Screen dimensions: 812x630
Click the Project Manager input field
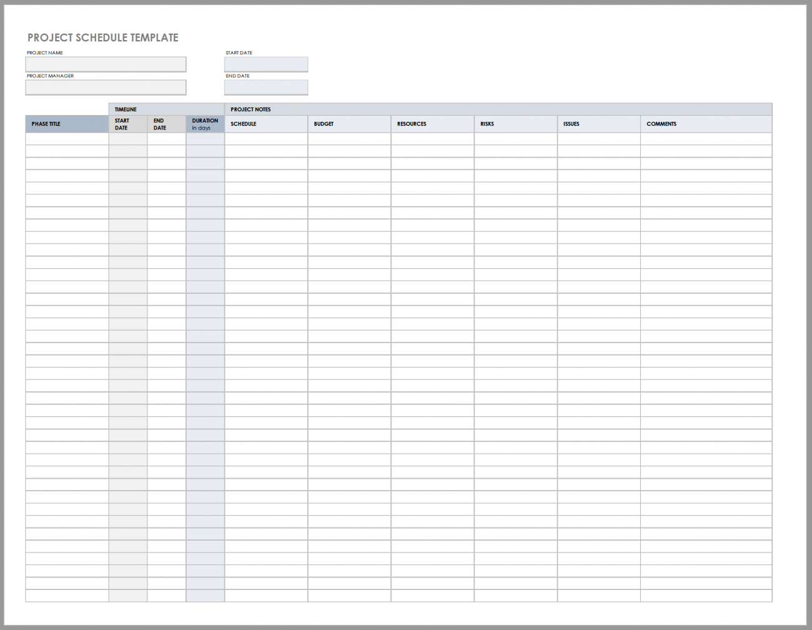tap(105, 87)
